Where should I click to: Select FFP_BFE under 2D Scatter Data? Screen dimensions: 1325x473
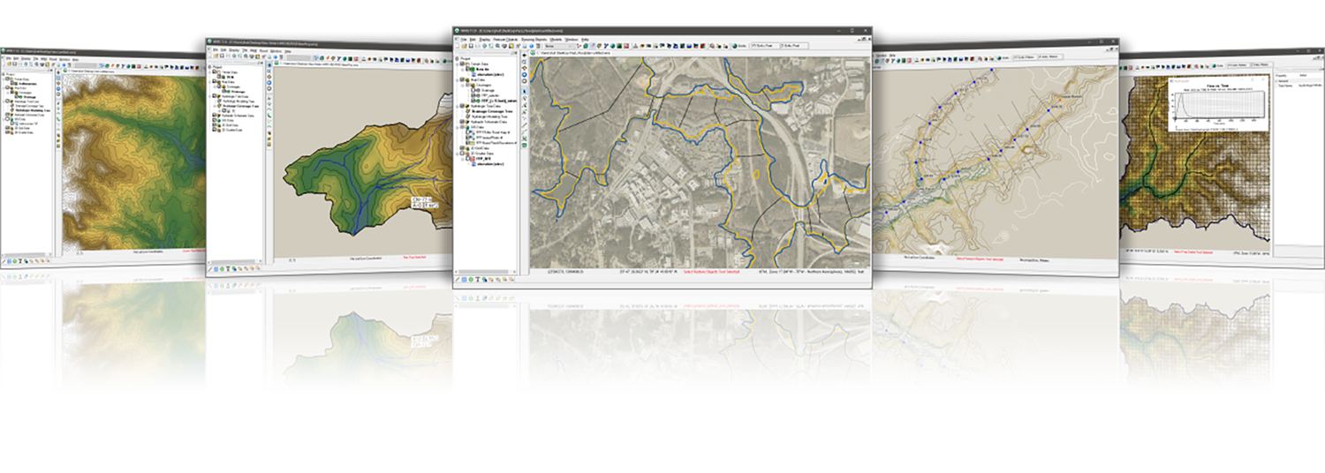pos(483,158)
